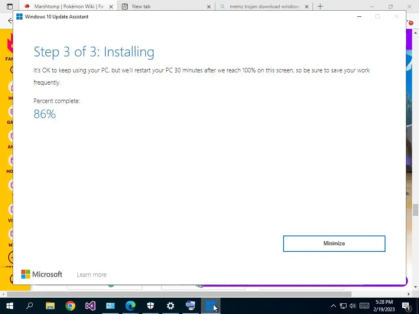Open the blue window app icon next to Visual Studio
This screenshot has height=314, width=419.
coord(110,306)
